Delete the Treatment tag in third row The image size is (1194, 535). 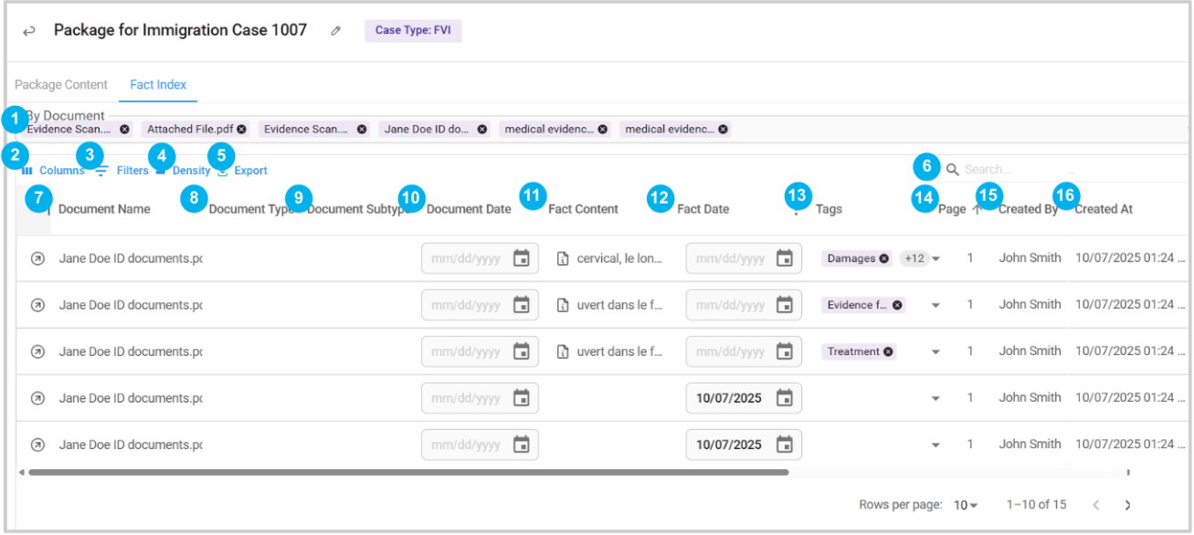click(888, 351)
